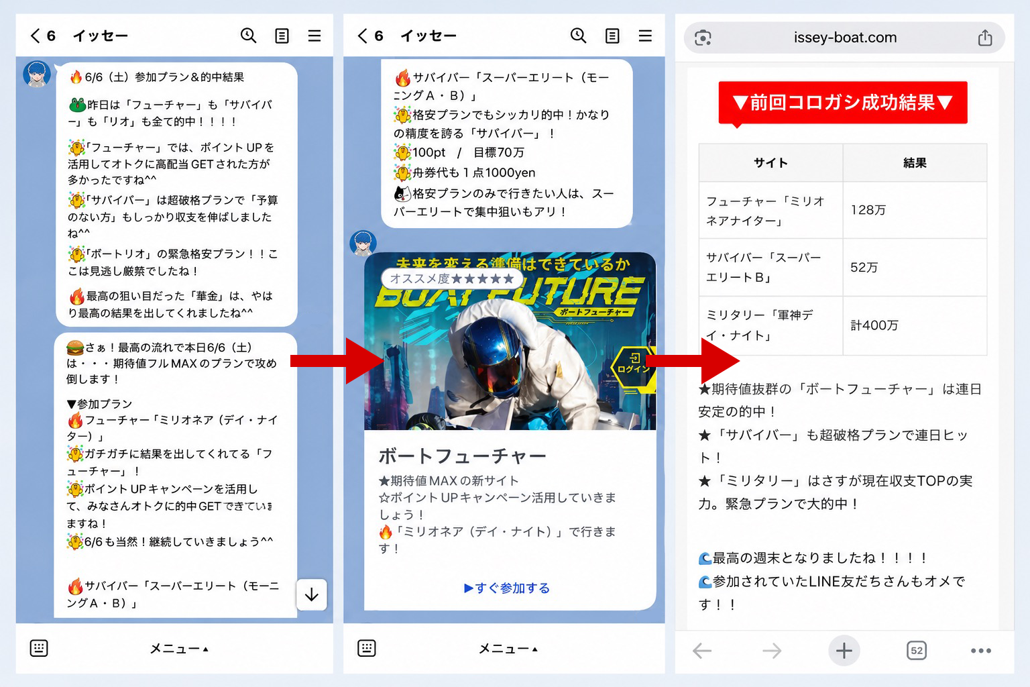Tap sender avatar in the left chat panel
The height and width of the screenshot is (687, 1030).
pos(37,74)
